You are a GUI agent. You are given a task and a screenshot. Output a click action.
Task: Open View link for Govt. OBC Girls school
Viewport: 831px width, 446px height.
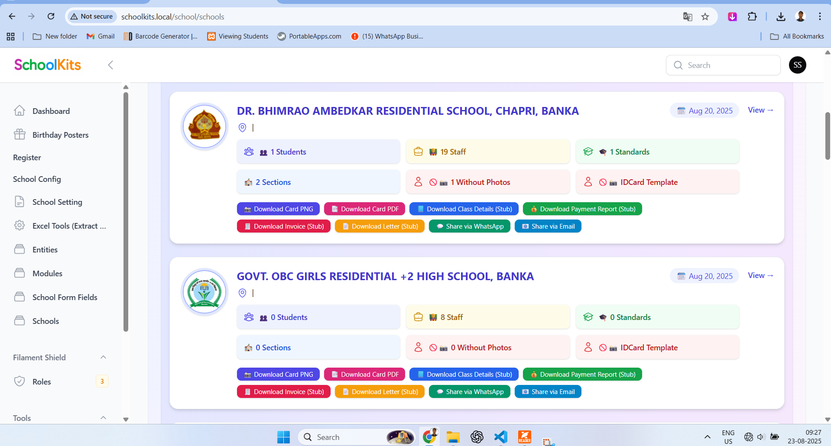(760, 275)
